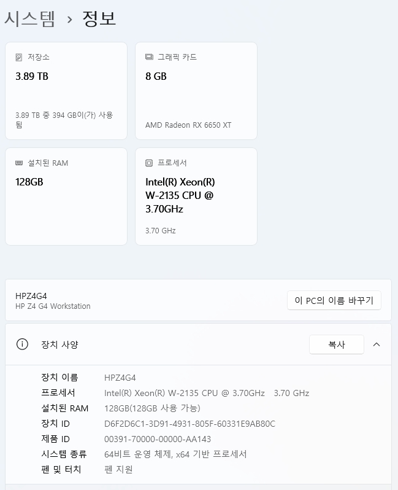Click AMD Radeon RX 6650 XT text
Screen dimensions: 398x490
pos(188,125)
